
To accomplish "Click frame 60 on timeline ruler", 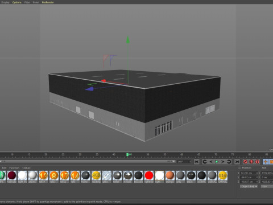I will click(x=181, y=154).
